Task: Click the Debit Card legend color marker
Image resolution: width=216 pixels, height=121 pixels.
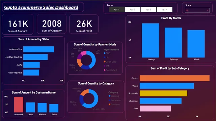Action: (105, 62)
